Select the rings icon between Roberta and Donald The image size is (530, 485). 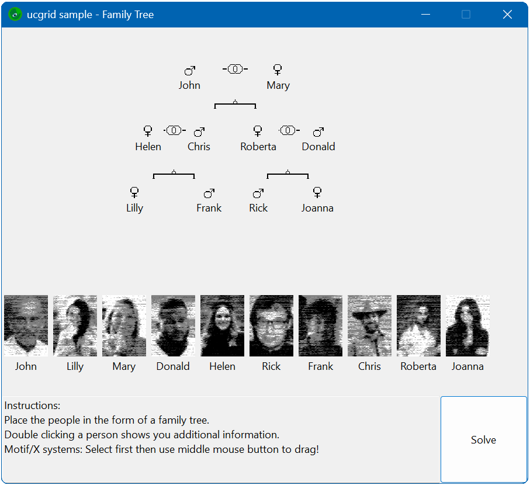pyautogui.click(x=288, y=130)
